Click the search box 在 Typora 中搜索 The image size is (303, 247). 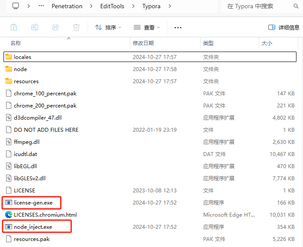click(256, 6)
